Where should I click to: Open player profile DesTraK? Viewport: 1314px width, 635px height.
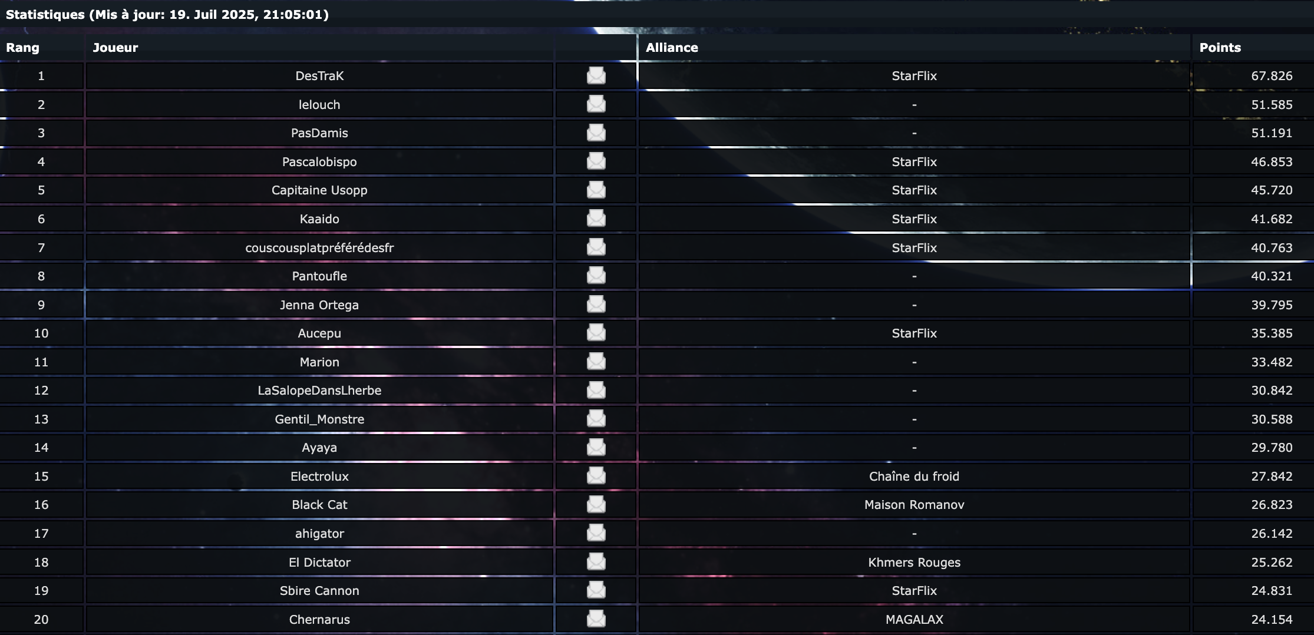319,76
